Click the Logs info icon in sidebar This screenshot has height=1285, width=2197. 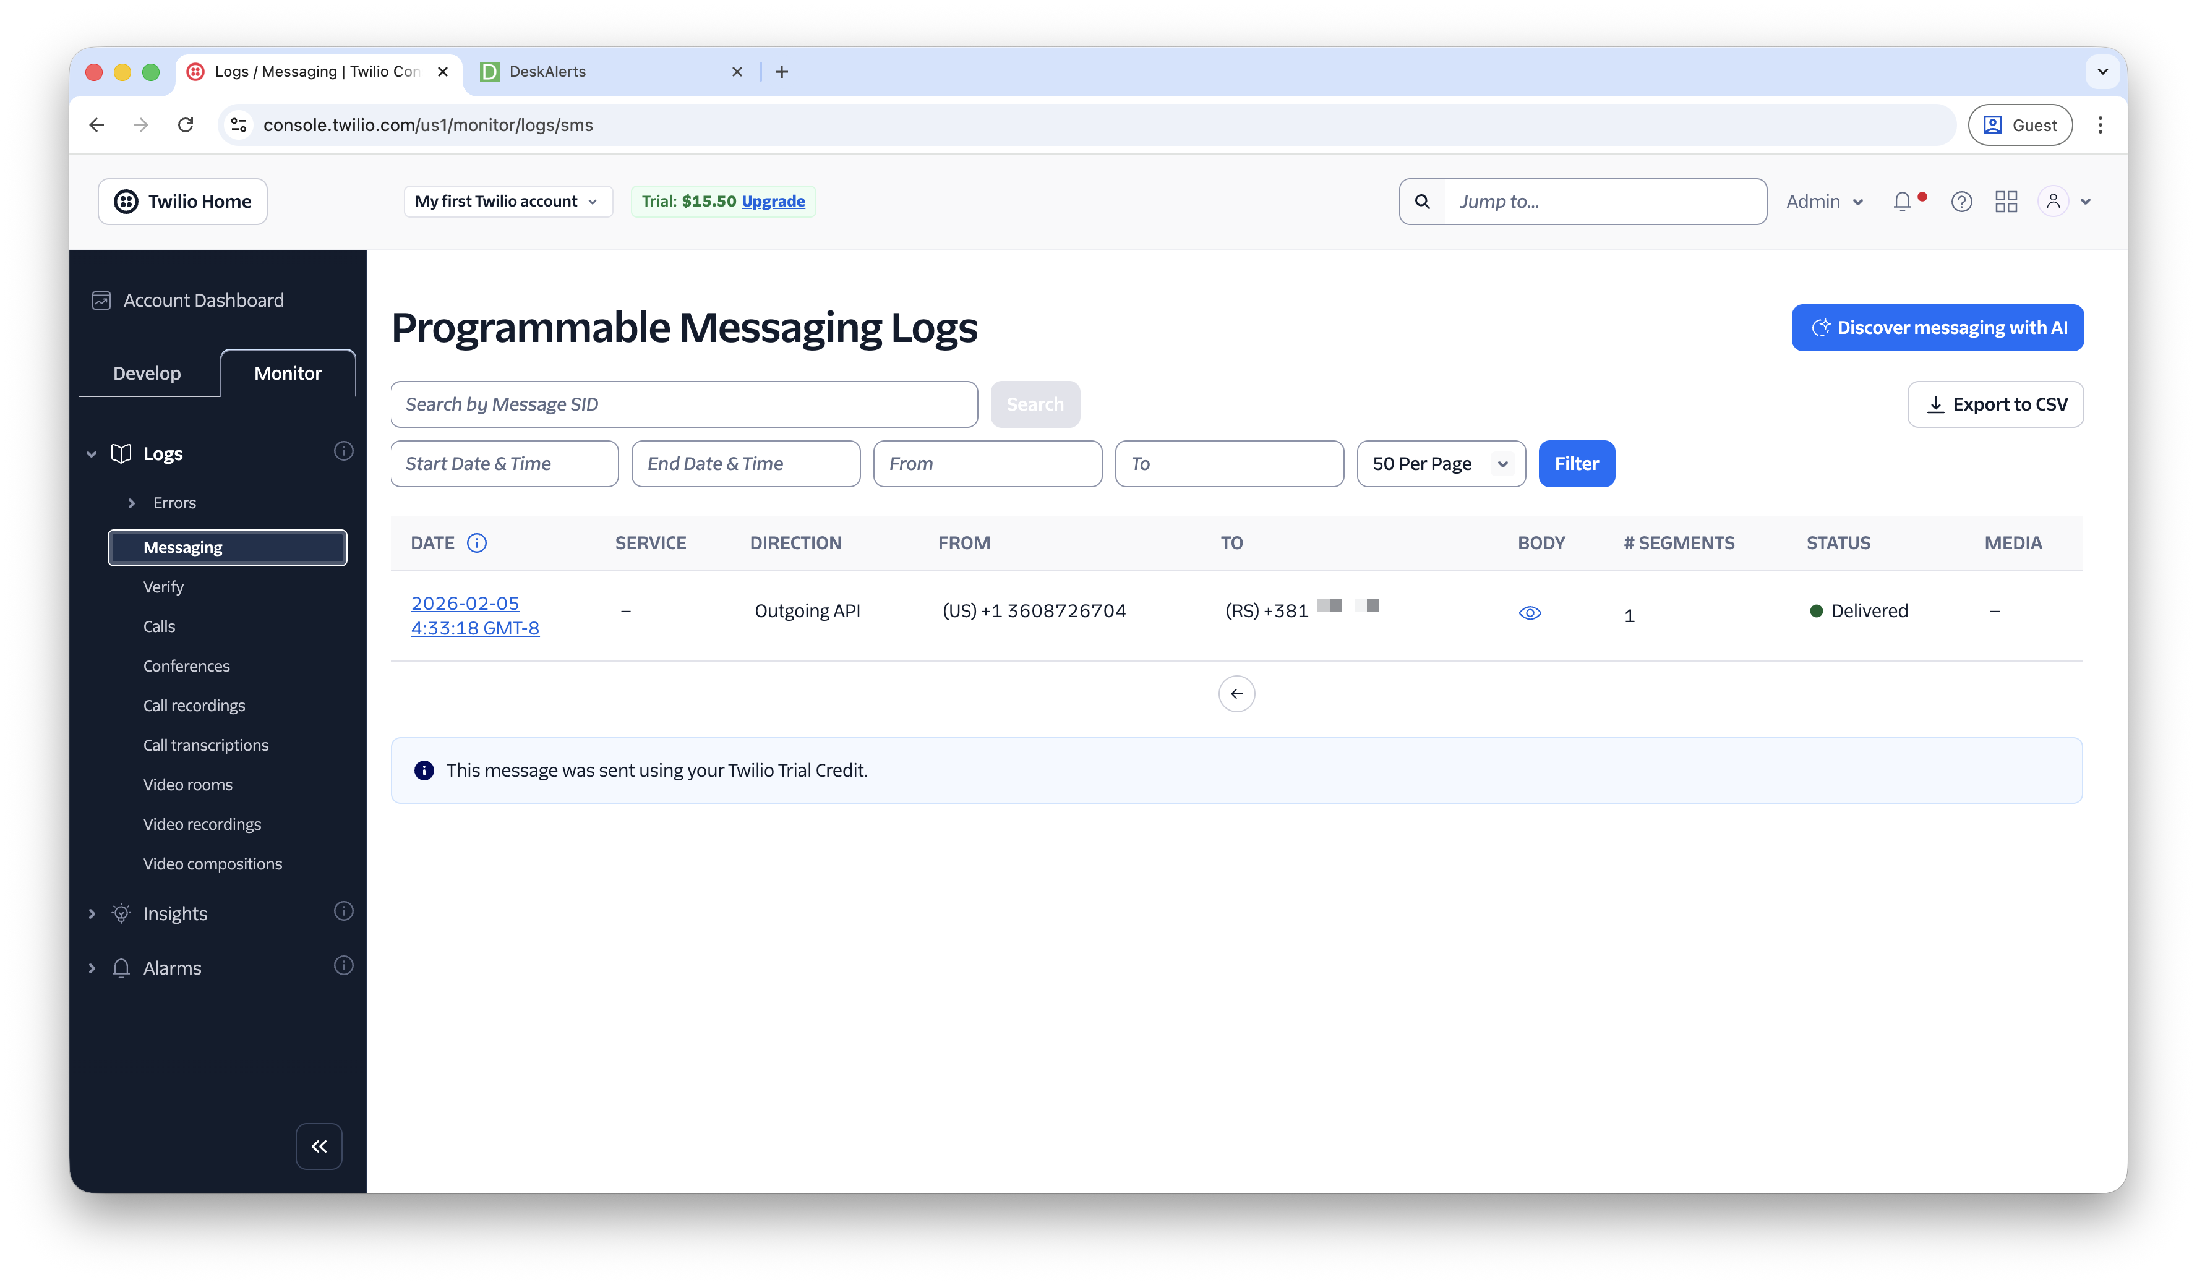click(343, 451)
